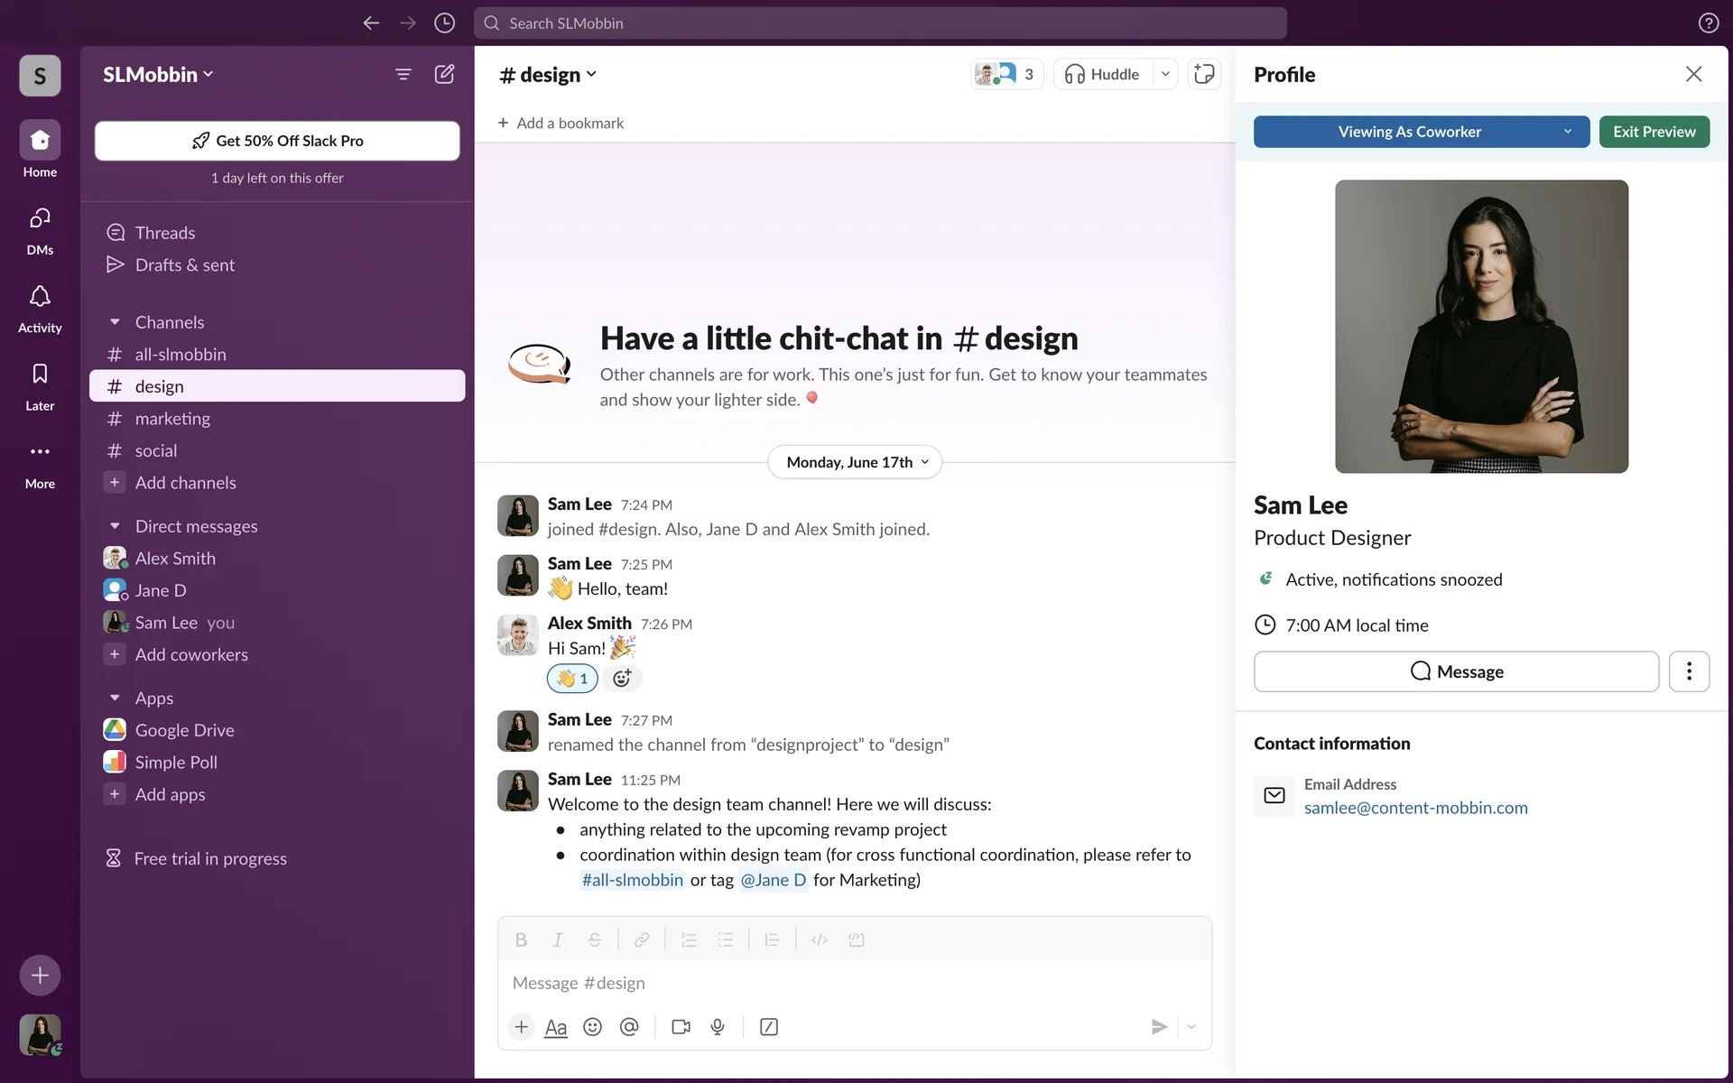Image resolution: width=1733 pixels, height=1083 pixels.
Task: Click Sam Lee's profile photo
Action: coord(1481,326)
